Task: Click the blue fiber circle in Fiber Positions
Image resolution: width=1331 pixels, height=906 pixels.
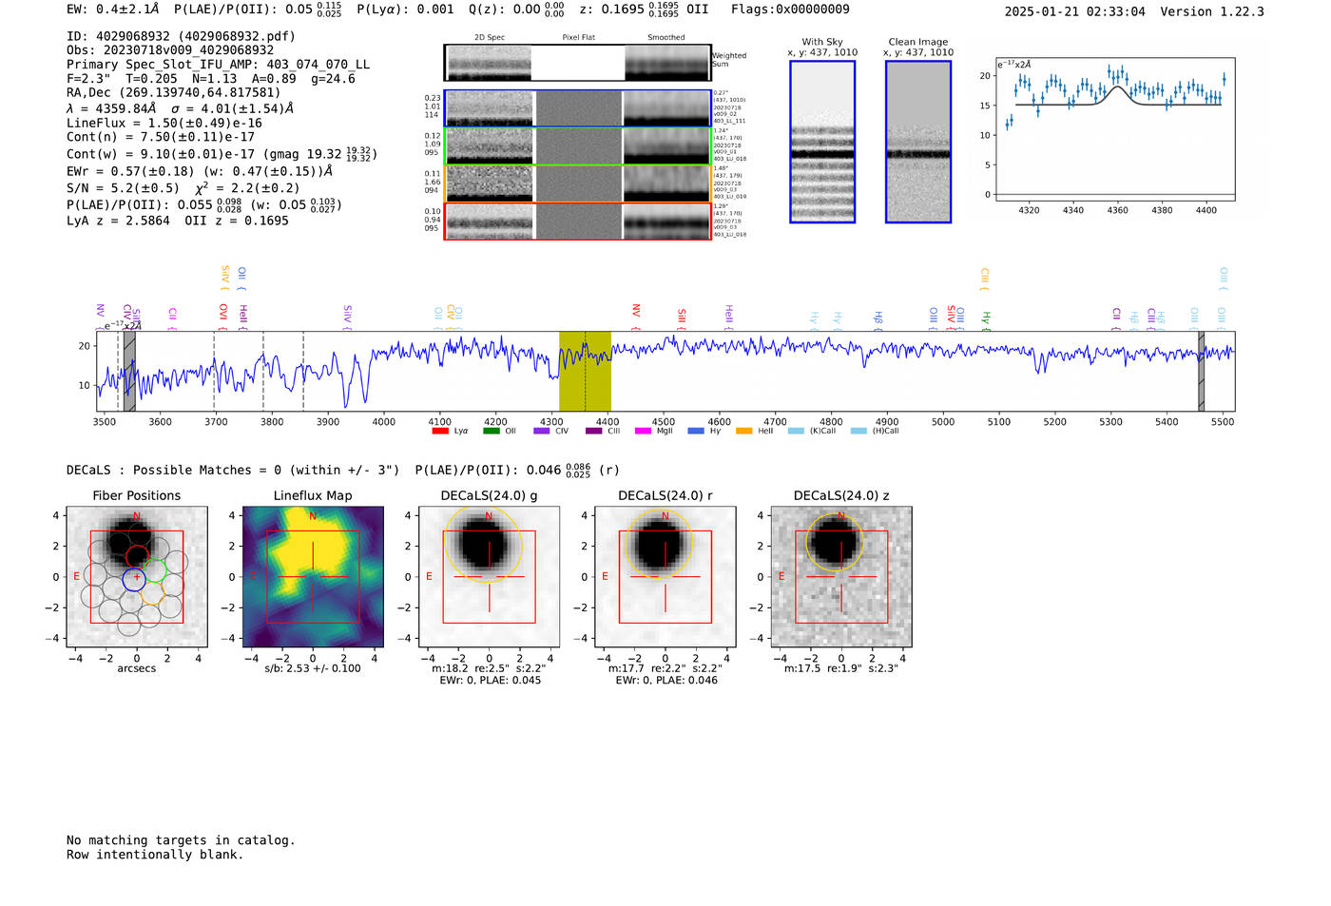Action: (x=134, y=579)
